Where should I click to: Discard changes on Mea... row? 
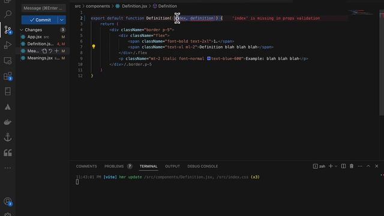(50, 51)
